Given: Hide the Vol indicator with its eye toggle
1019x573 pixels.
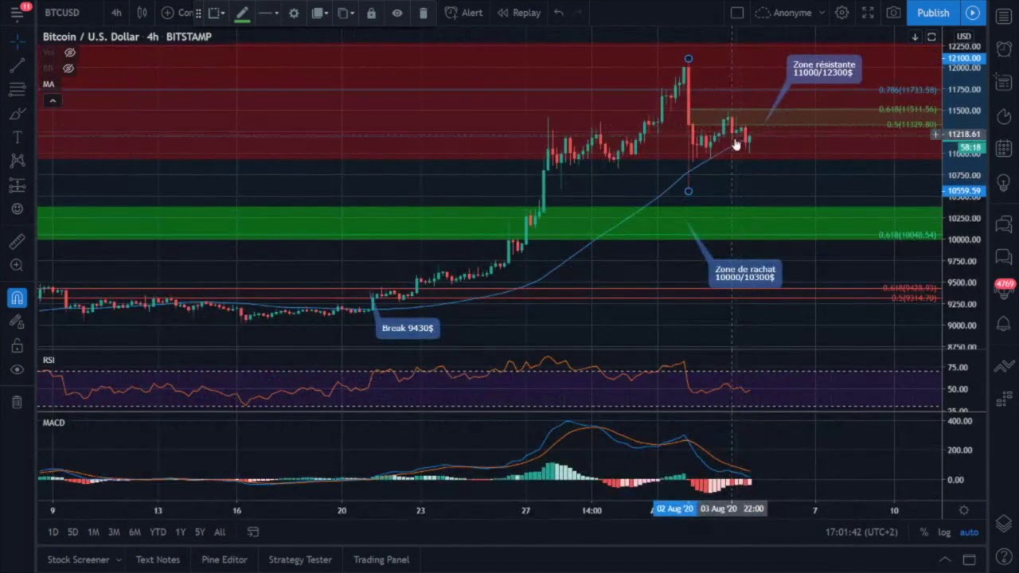Looking at the screenshot, I should coord(69,53).
